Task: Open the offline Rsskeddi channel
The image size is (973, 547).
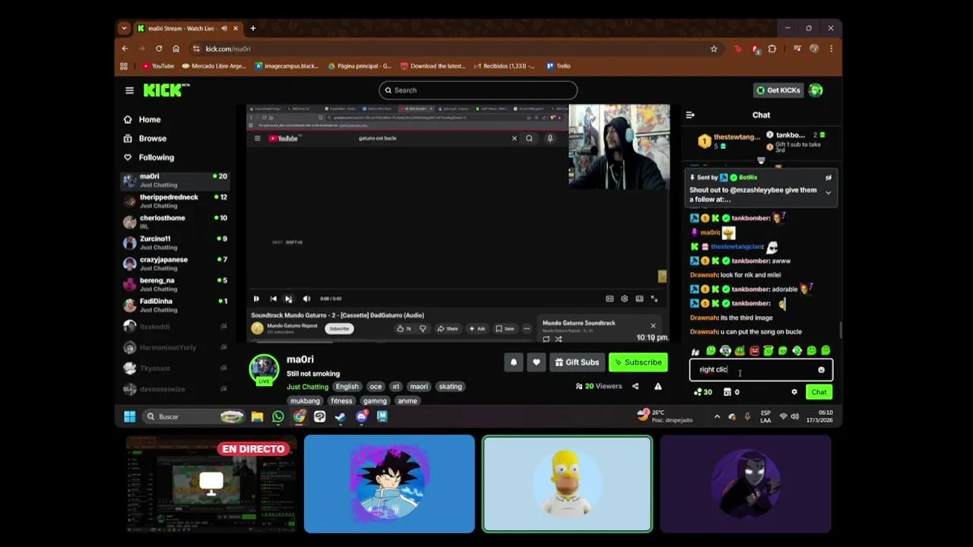Action: point(175,327)
